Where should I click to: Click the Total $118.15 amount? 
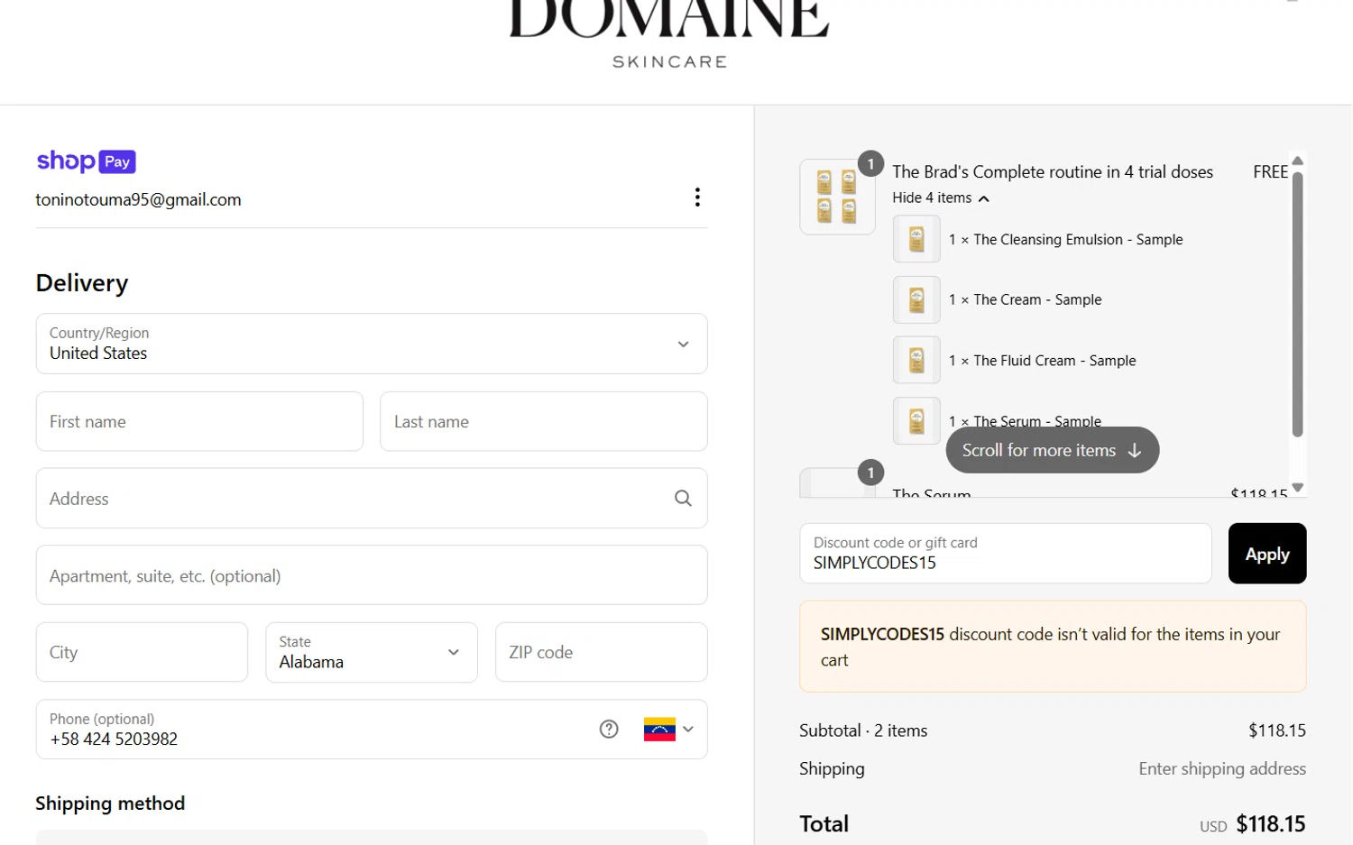(1270, 823)
